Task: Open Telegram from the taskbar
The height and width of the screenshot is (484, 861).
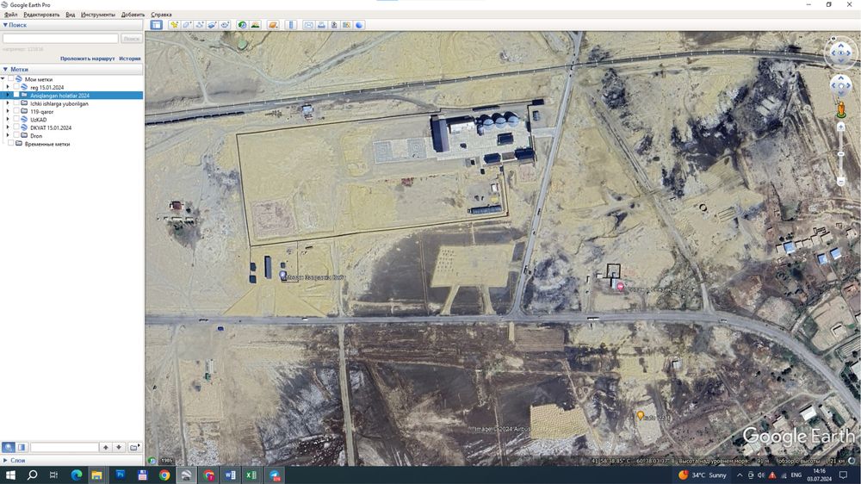Action: tap(275, 475)
